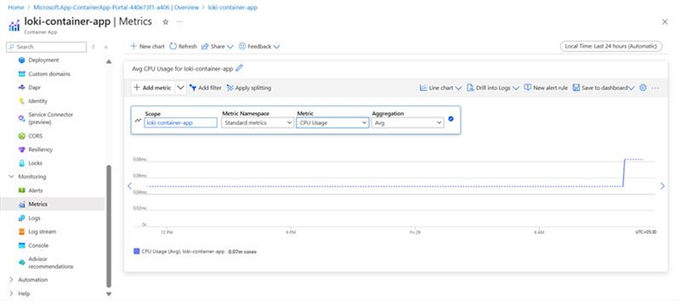This screenshot has width=680, height=301.
Task: Click the Alerts icon in Monitoring
Action: [x=22, y=190]
